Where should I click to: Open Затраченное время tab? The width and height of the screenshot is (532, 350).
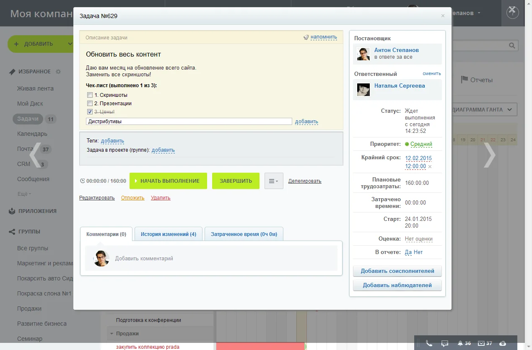pyautogui.click(x=244, y=234)
